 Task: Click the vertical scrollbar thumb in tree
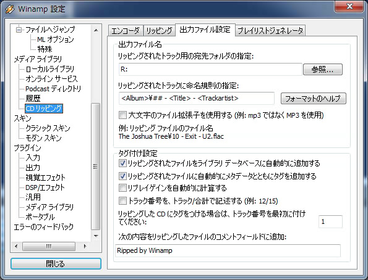(95, 167)
